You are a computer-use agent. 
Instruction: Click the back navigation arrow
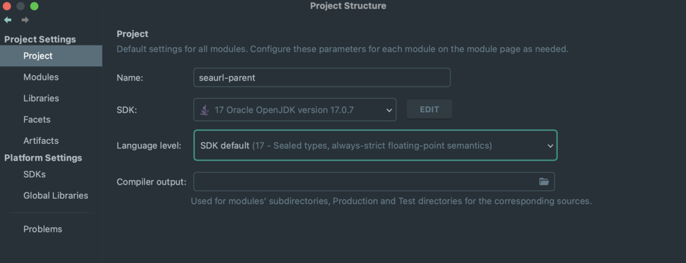8,19
